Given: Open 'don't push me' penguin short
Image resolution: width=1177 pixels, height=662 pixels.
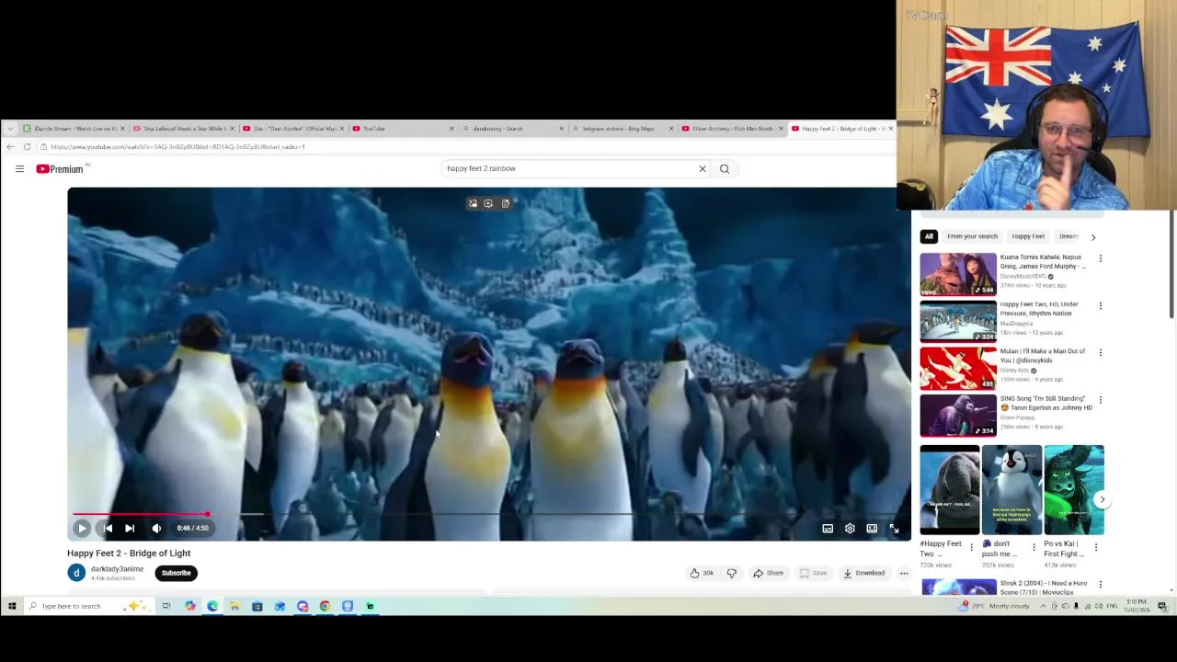Looking at the screenshot, I should click(1011, 490).
